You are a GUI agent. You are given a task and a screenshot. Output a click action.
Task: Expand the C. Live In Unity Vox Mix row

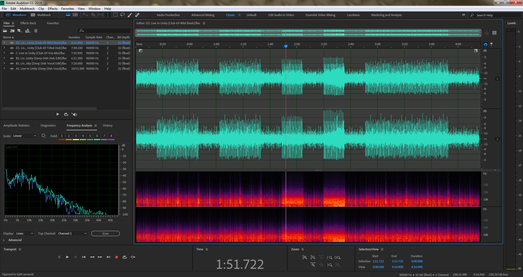(4, 53)
